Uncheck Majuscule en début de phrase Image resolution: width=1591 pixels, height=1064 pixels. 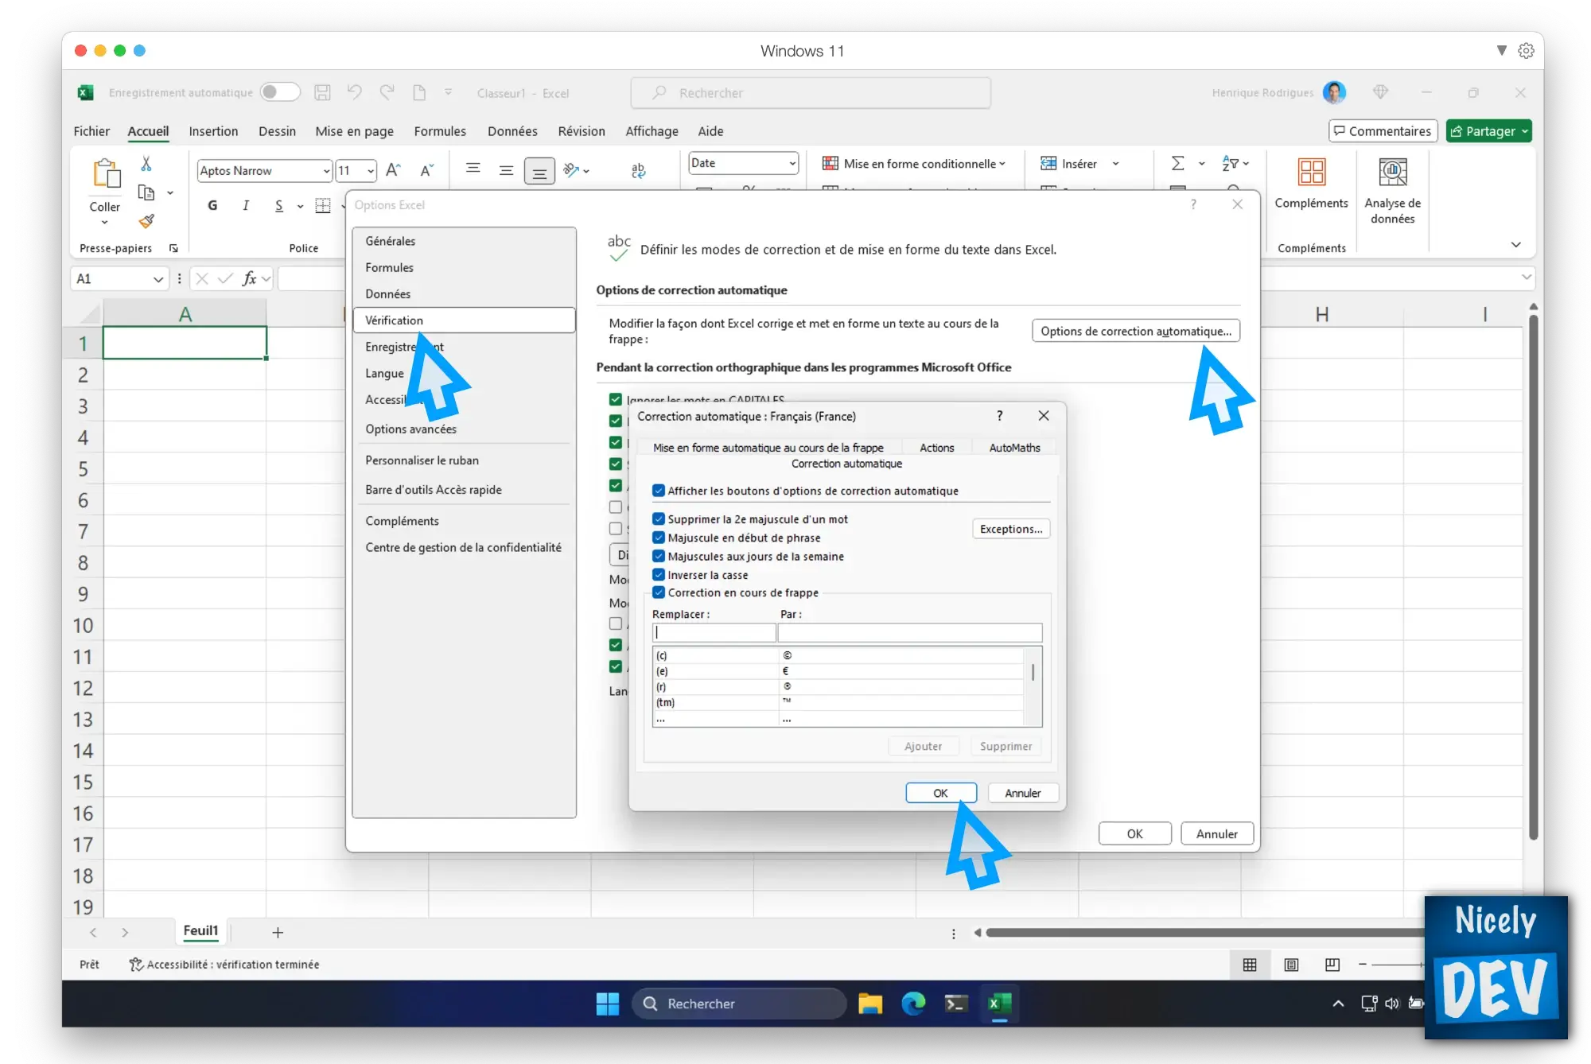[x=659, y=538]
